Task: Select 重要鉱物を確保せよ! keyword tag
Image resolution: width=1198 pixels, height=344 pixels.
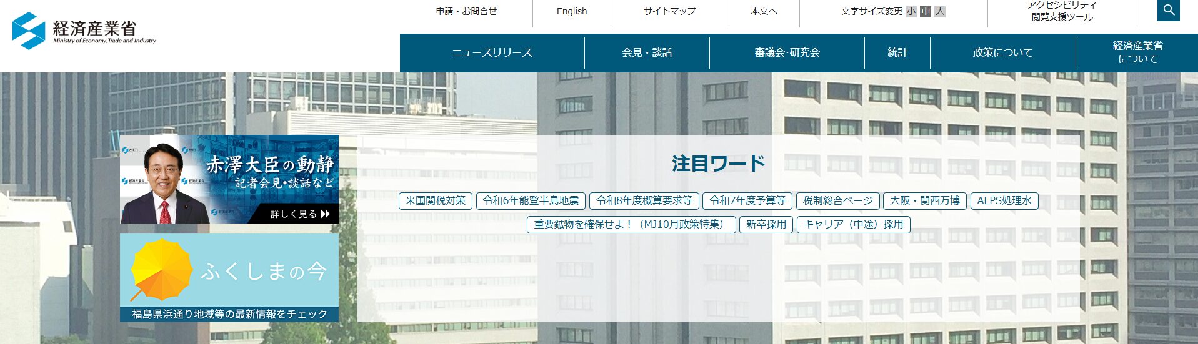Action: point(631,224)
